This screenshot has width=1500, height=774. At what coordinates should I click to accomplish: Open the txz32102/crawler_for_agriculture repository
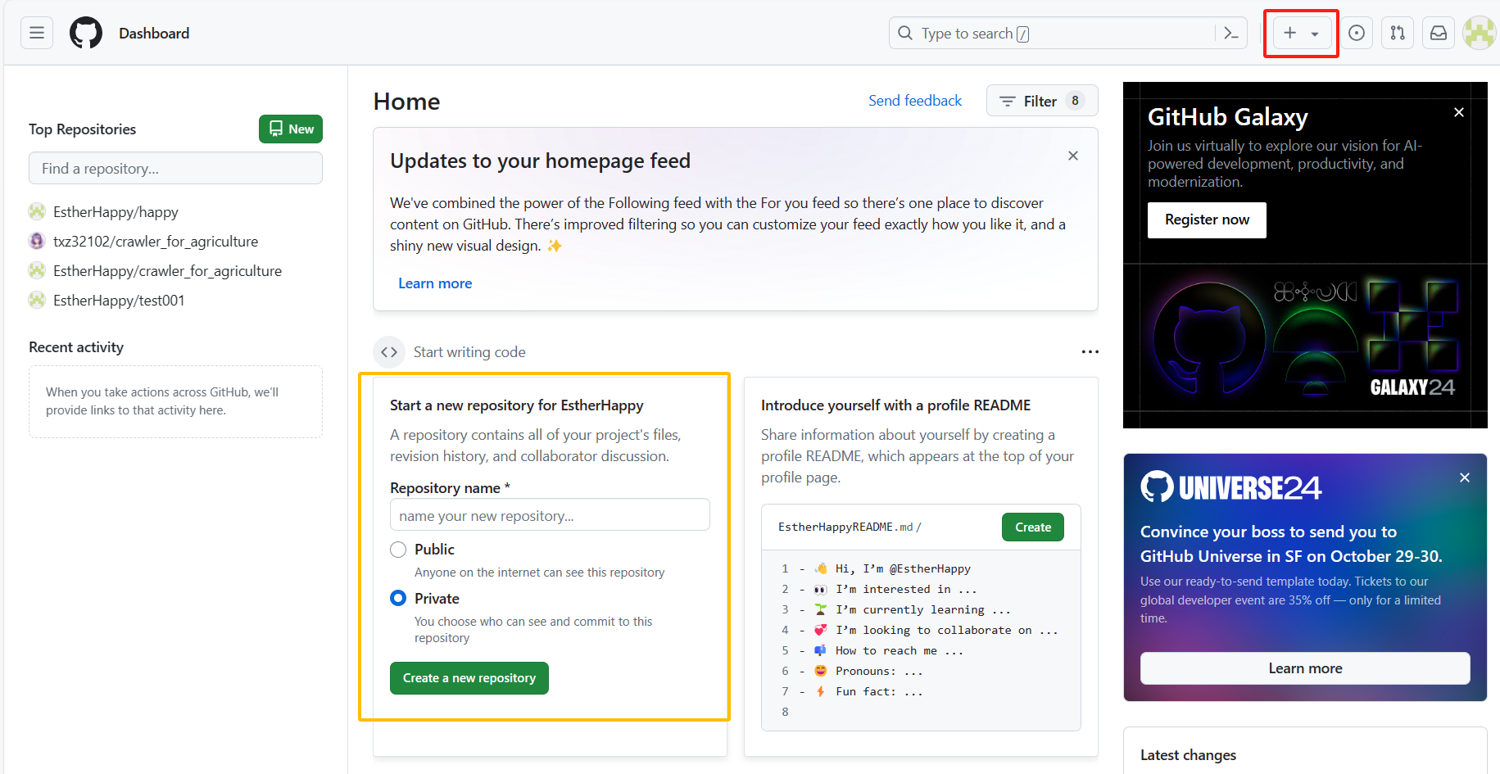156,242
